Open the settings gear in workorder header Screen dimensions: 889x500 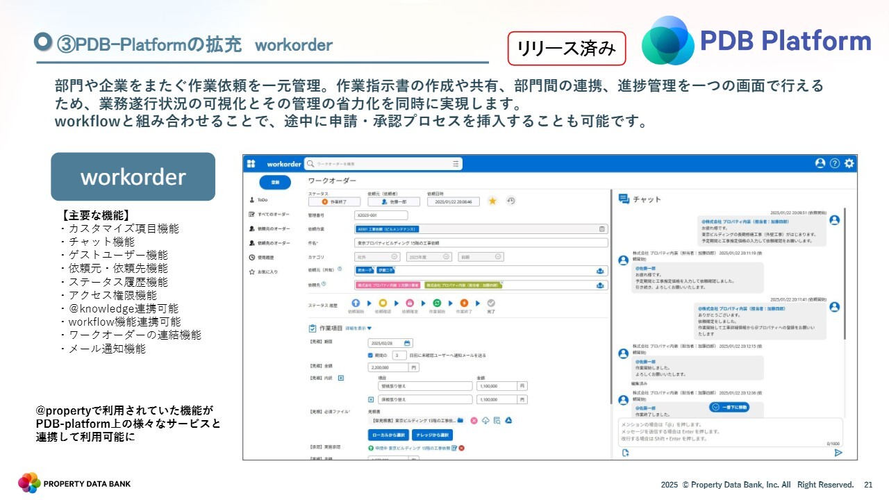pos(849,163)
